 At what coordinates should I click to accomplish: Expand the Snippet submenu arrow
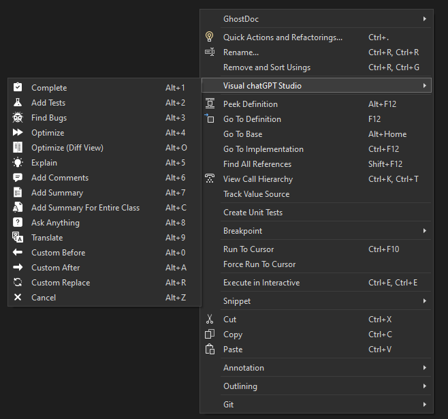pos(425,300)
